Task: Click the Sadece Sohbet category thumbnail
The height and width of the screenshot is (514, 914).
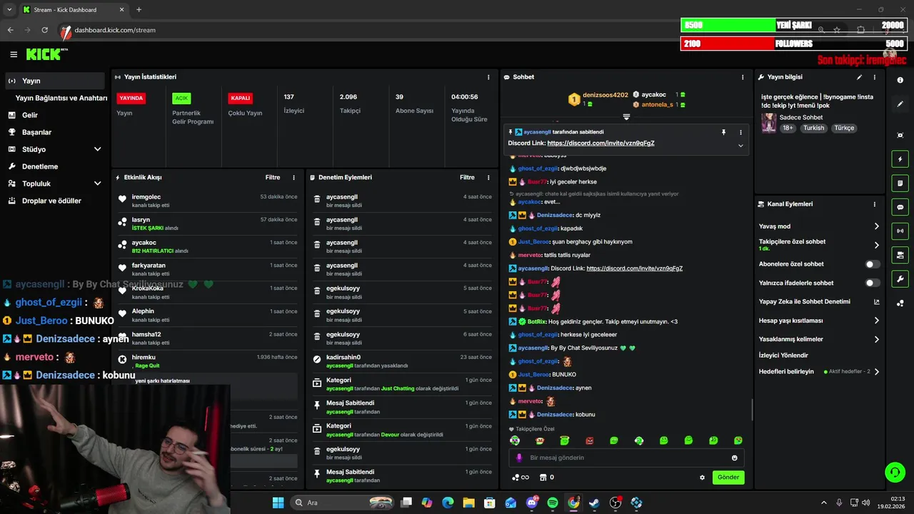Action: tap(768, 122)
